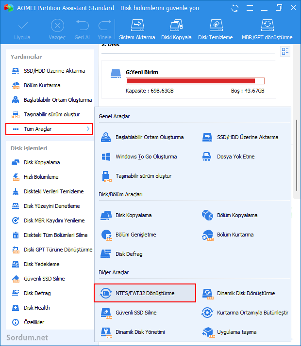Open MBR/GPT dönüştürme toolbar tool
Screen dimensions: 301x346
[267, 30]
